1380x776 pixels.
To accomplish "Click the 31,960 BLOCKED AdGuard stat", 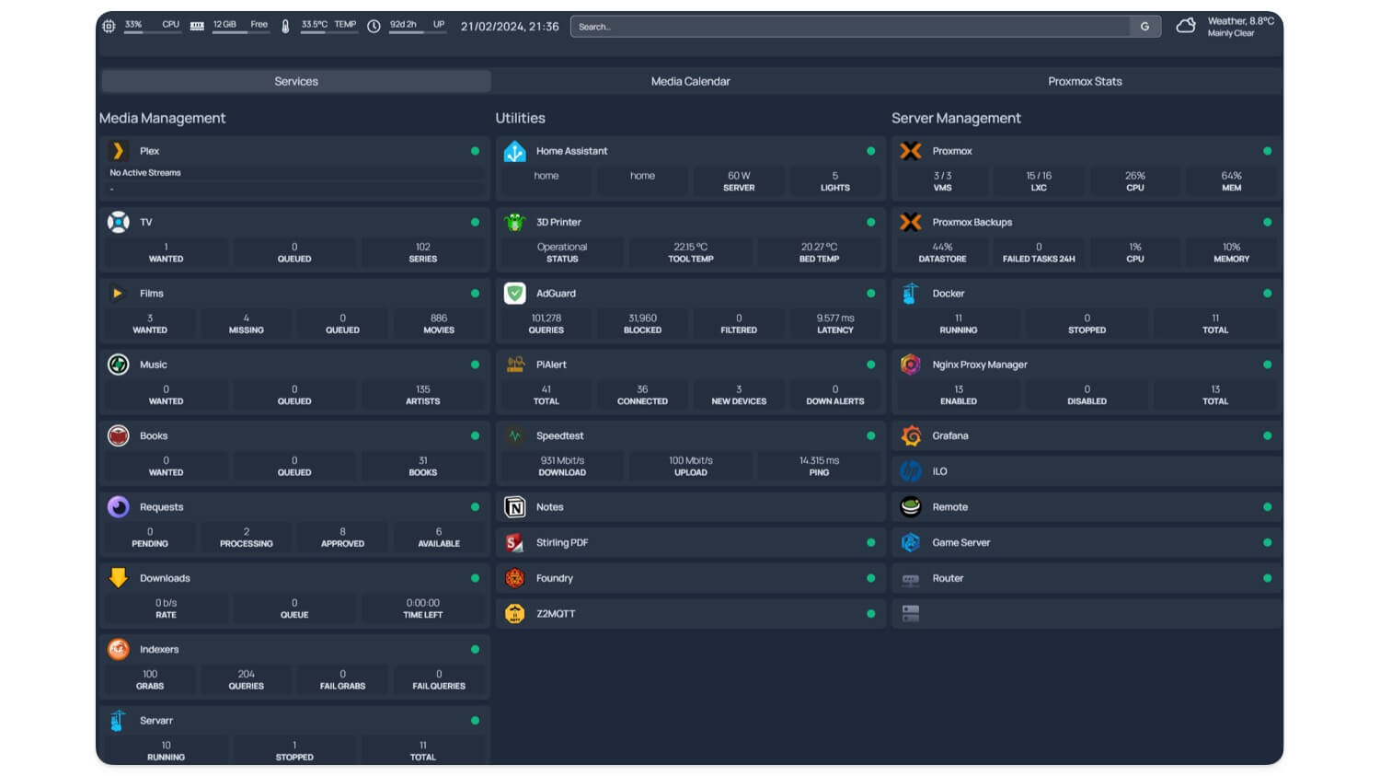I will (642, 324).
